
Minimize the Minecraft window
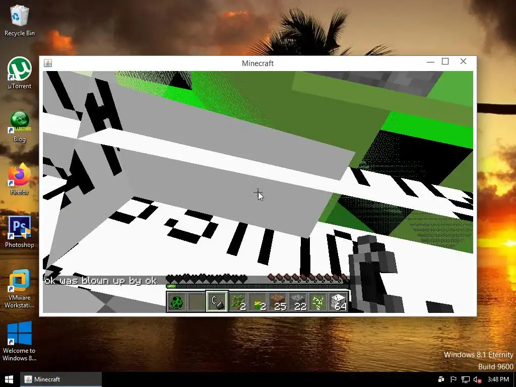(430, 61)
